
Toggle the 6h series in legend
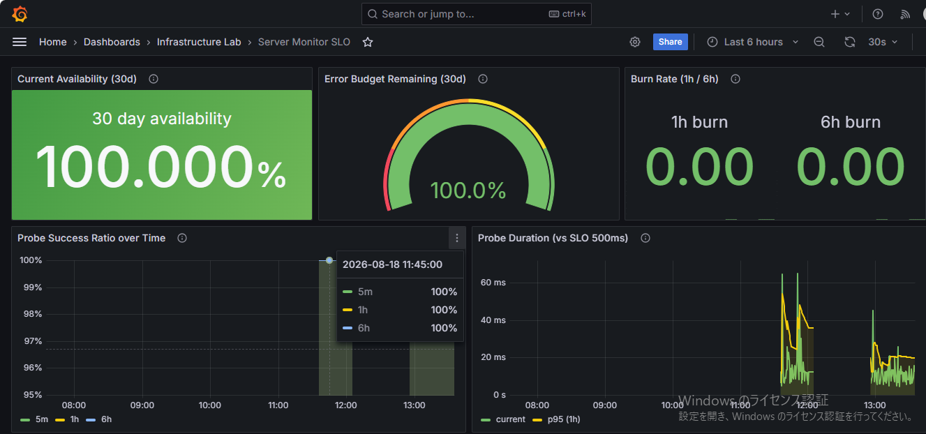click(100, 419)
